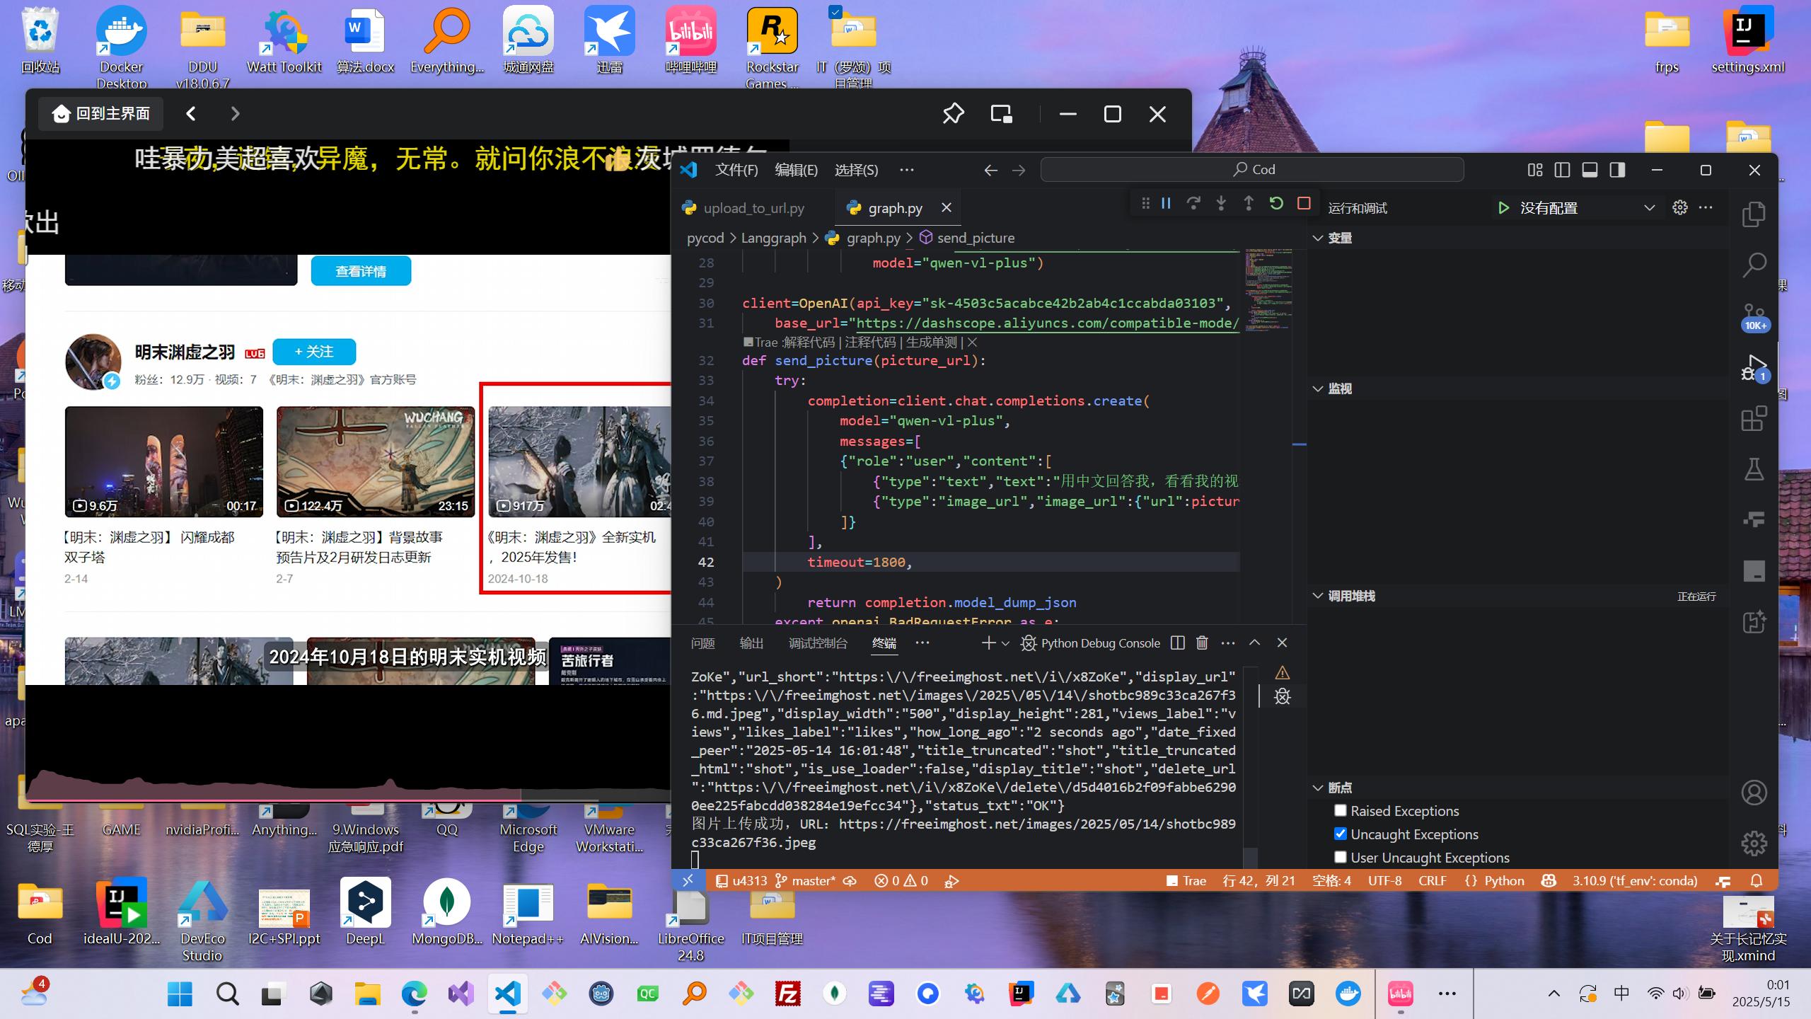This screenshot has width=1811, height=1019.
Task: Uncheck Uncaught Exceptions breakpoint
Action: (x=1340, y=834)
